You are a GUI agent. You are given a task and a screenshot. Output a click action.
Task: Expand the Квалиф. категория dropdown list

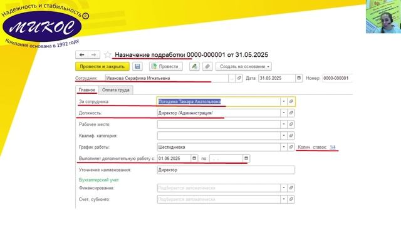pyautogui.click(x=284, y=136)
